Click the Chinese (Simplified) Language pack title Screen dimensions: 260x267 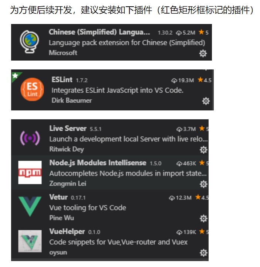click(99, 32)
